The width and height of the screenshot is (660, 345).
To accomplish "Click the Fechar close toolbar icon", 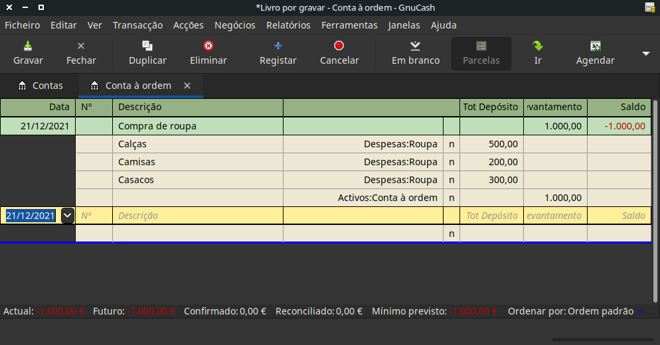I will pyautogui.click(x=81, y=46).
